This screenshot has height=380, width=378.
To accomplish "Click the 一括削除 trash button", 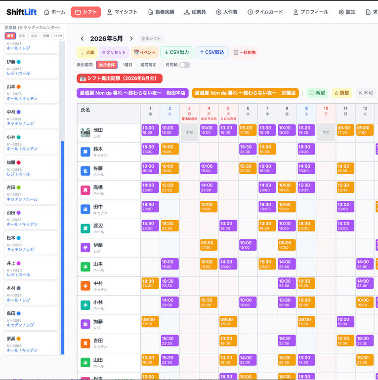I will (245, 52).
